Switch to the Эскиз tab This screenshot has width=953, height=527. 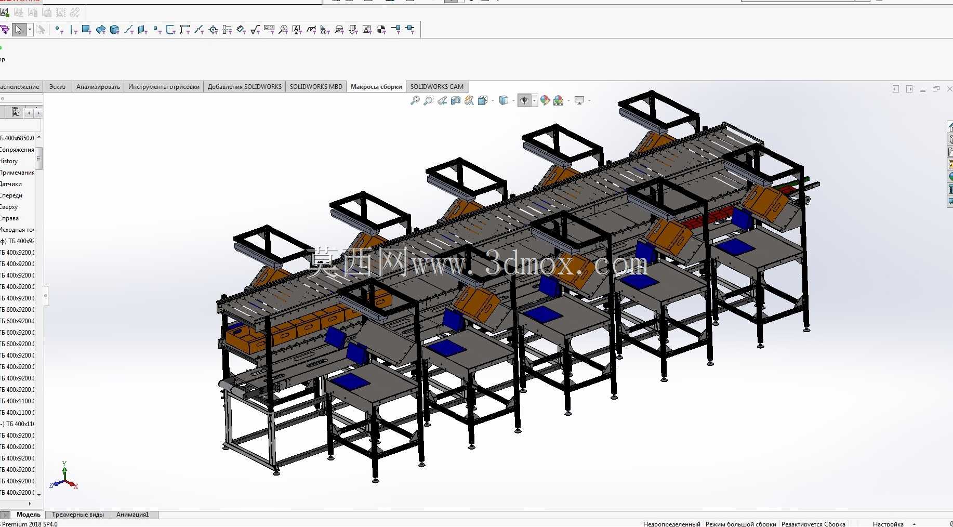click(x=57, y=87)
